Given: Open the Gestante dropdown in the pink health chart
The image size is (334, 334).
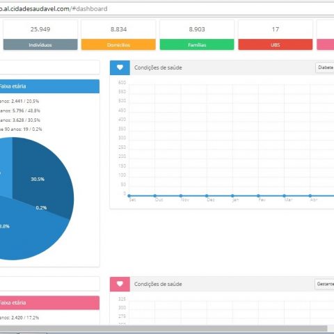Looking at the screenshot, I should tap(324, 284).
